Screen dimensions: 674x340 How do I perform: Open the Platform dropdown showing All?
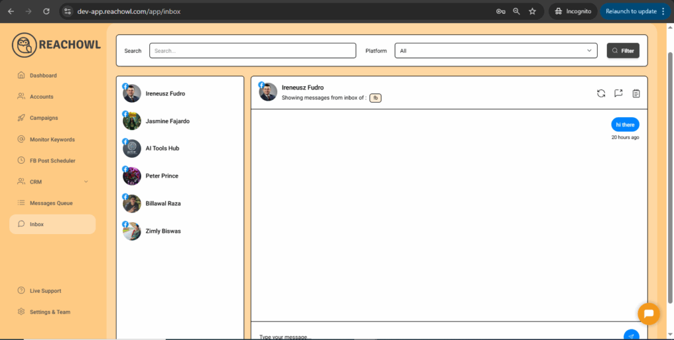pos(496,51)
